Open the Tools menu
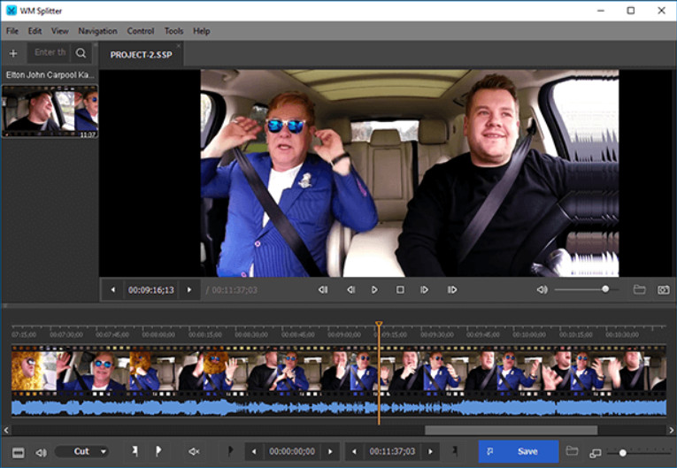677x468 pixels. (x=173, y=31)
